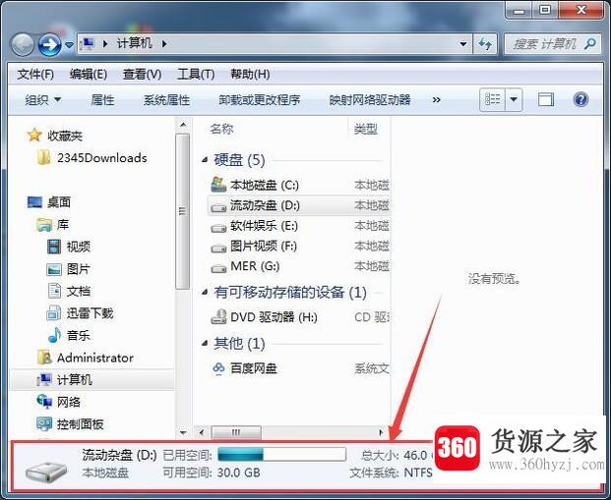Sort by the 名称 column header
This screenshot has height=500, width=611.
coord(221,129)
